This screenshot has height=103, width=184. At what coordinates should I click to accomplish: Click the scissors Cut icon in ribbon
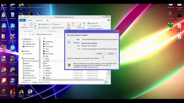(35, 23)
